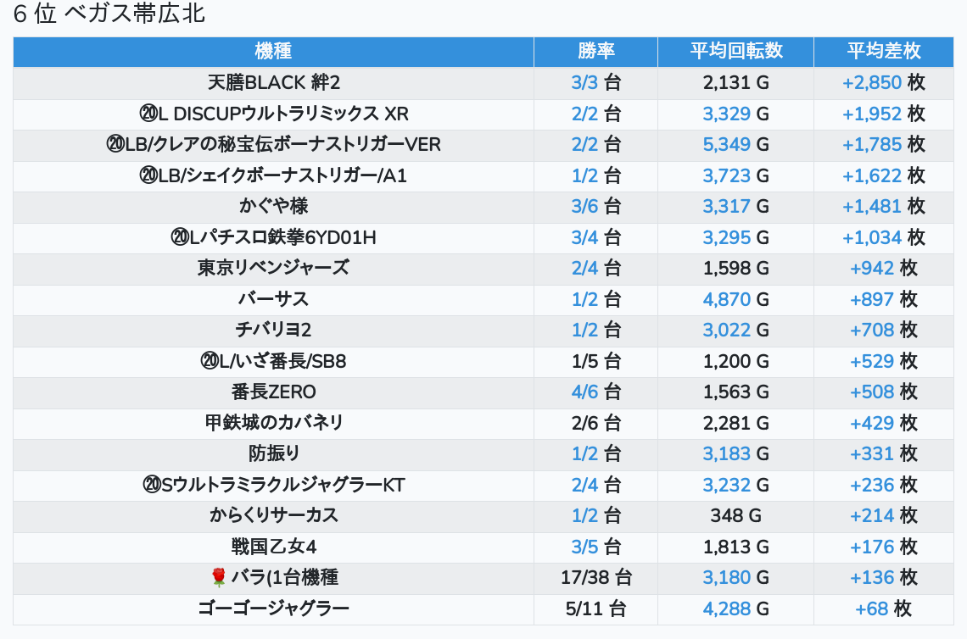
Task: Click the 4/6 win rate for 番長ZERO
Action: (584, 392)
